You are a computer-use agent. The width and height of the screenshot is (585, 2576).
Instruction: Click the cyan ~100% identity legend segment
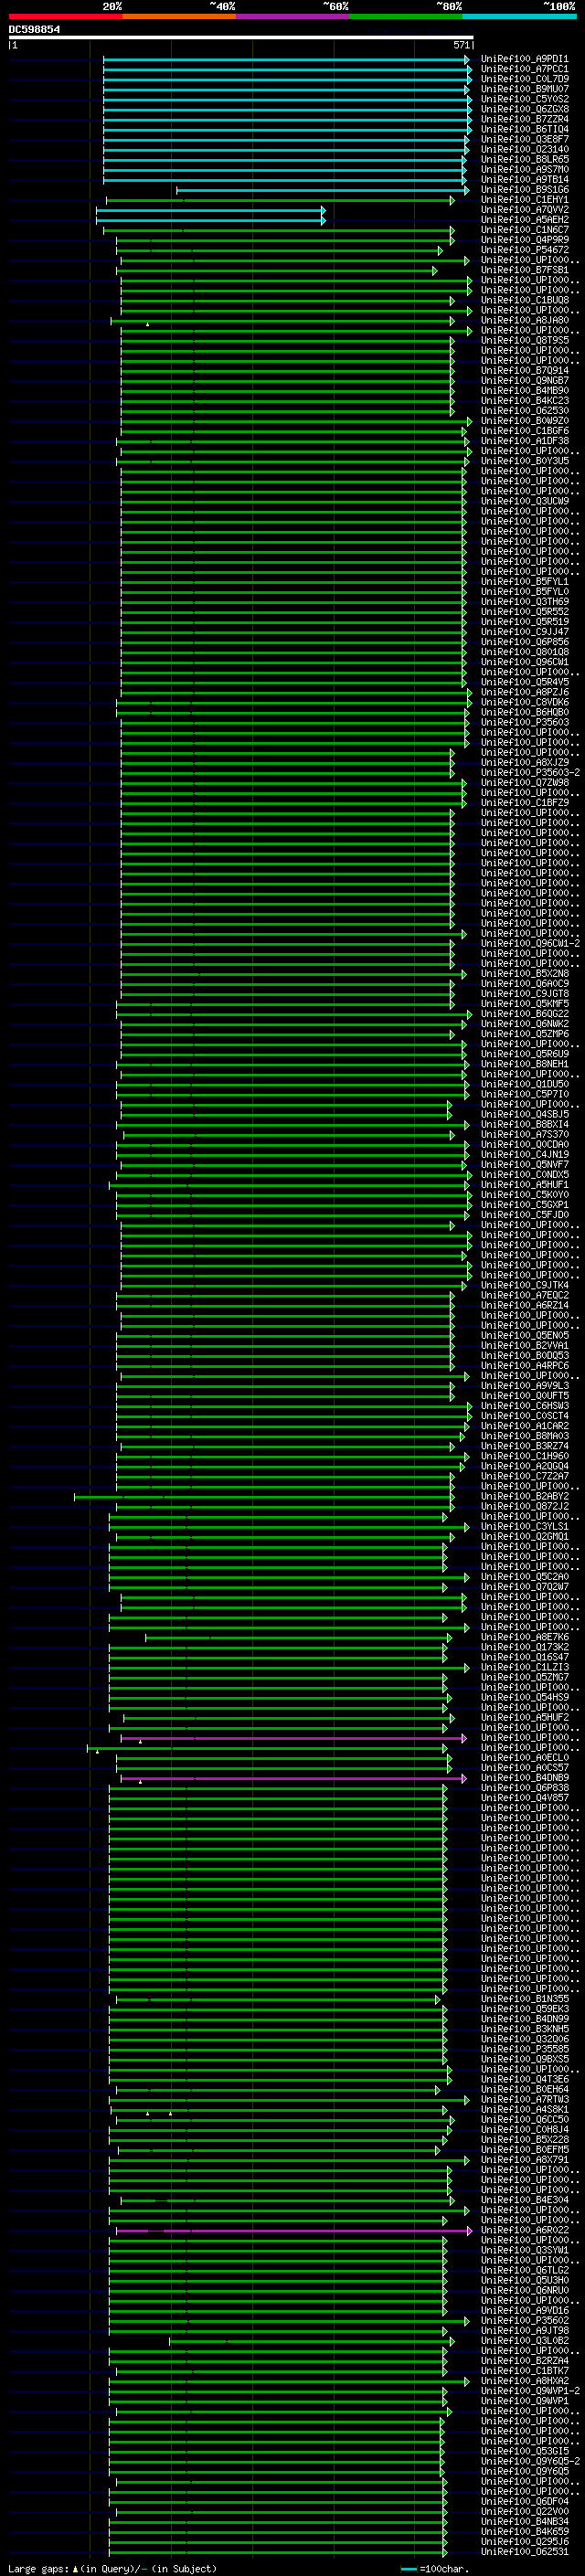pos(519,16)
